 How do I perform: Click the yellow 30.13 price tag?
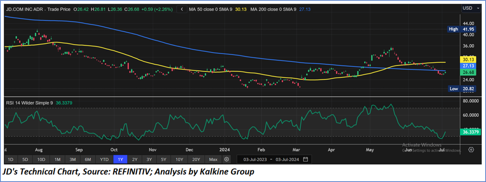[x=468, y=59]
